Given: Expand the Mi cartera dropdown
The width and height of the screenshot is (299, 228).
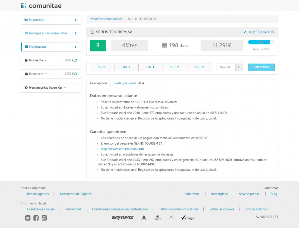Looking at the screenshot, I should [38, 74].
